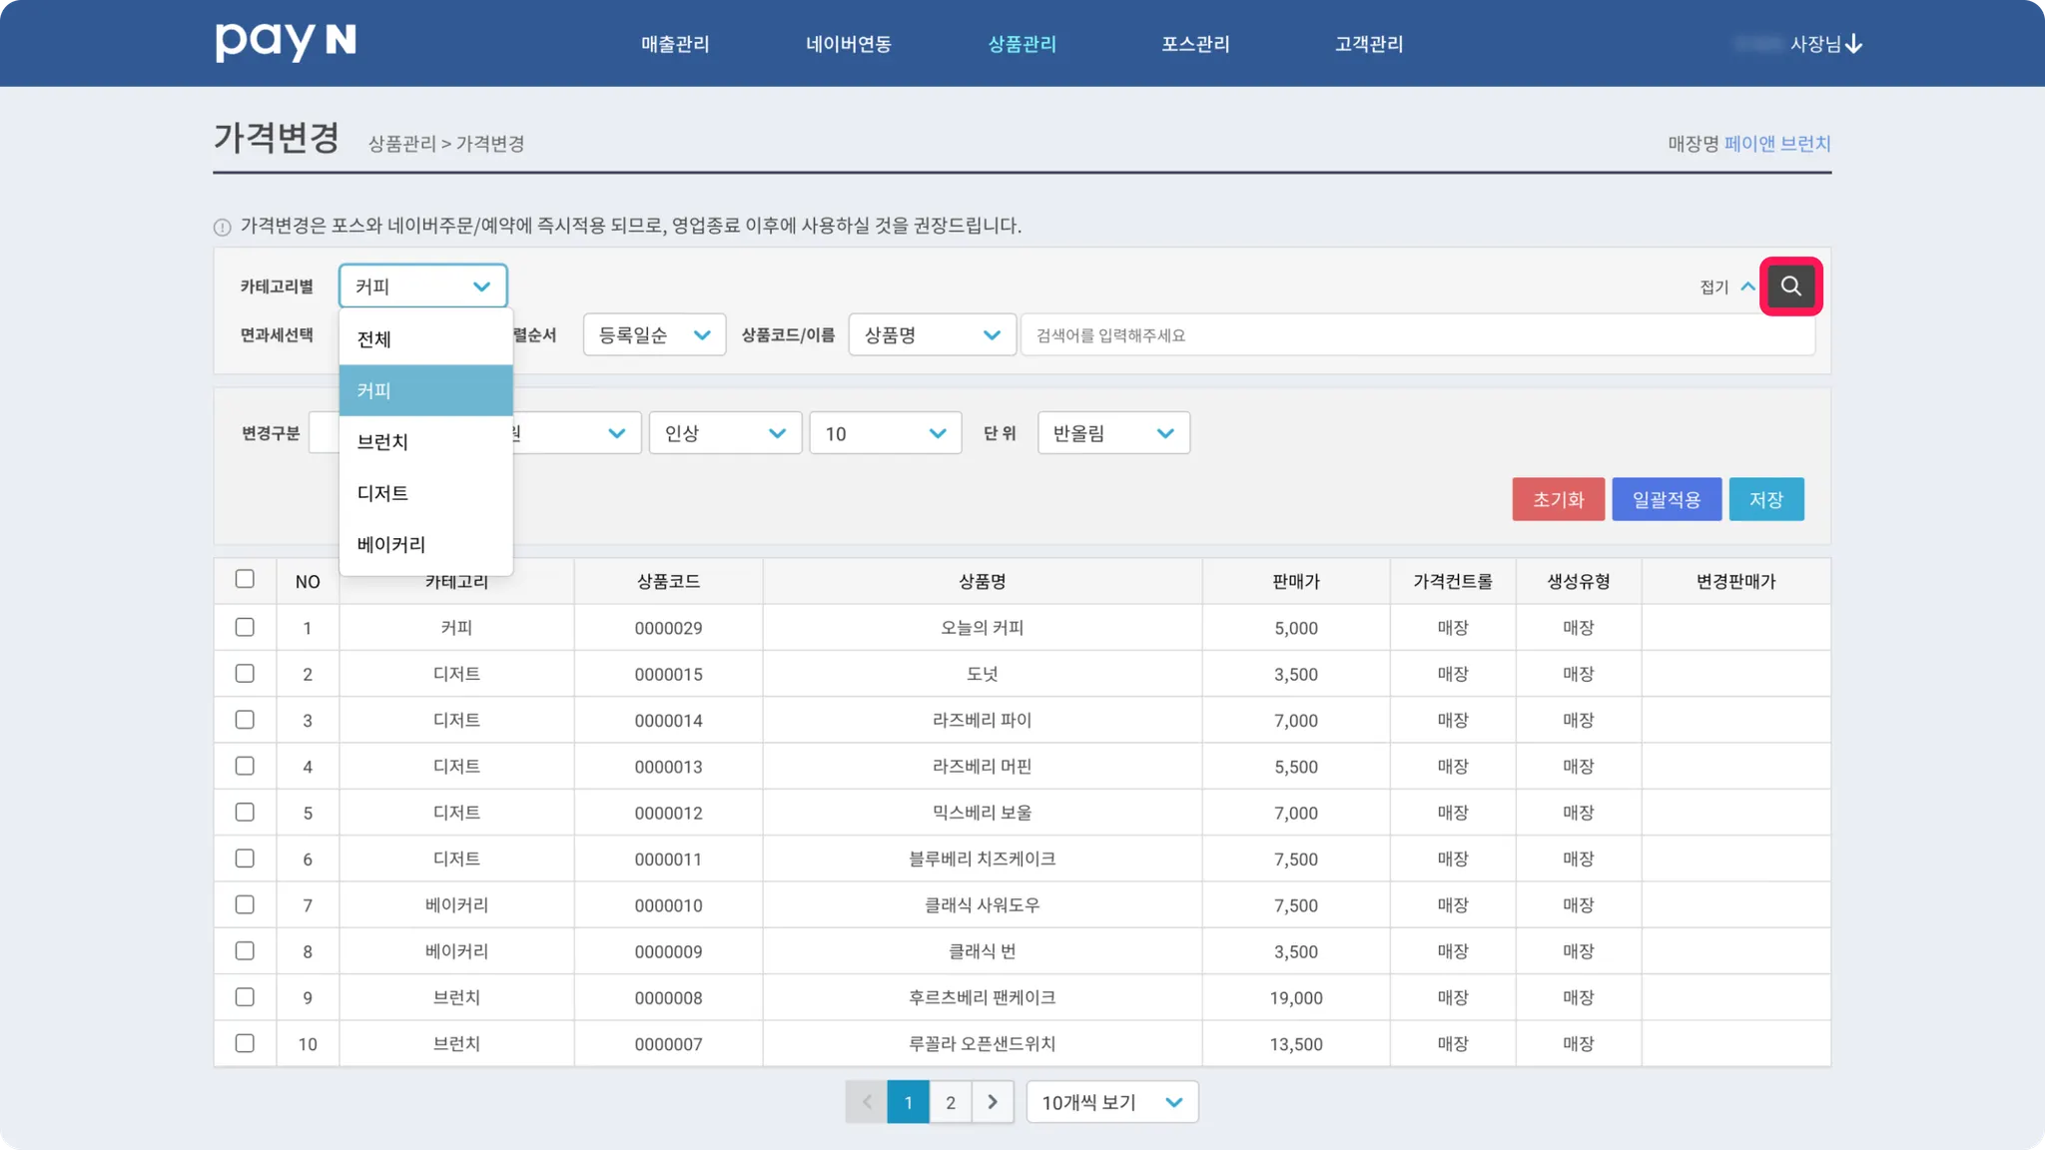Open the 등록일순 sort order dropdown
2045x1150 pixels.
click(x=654, y=335)
